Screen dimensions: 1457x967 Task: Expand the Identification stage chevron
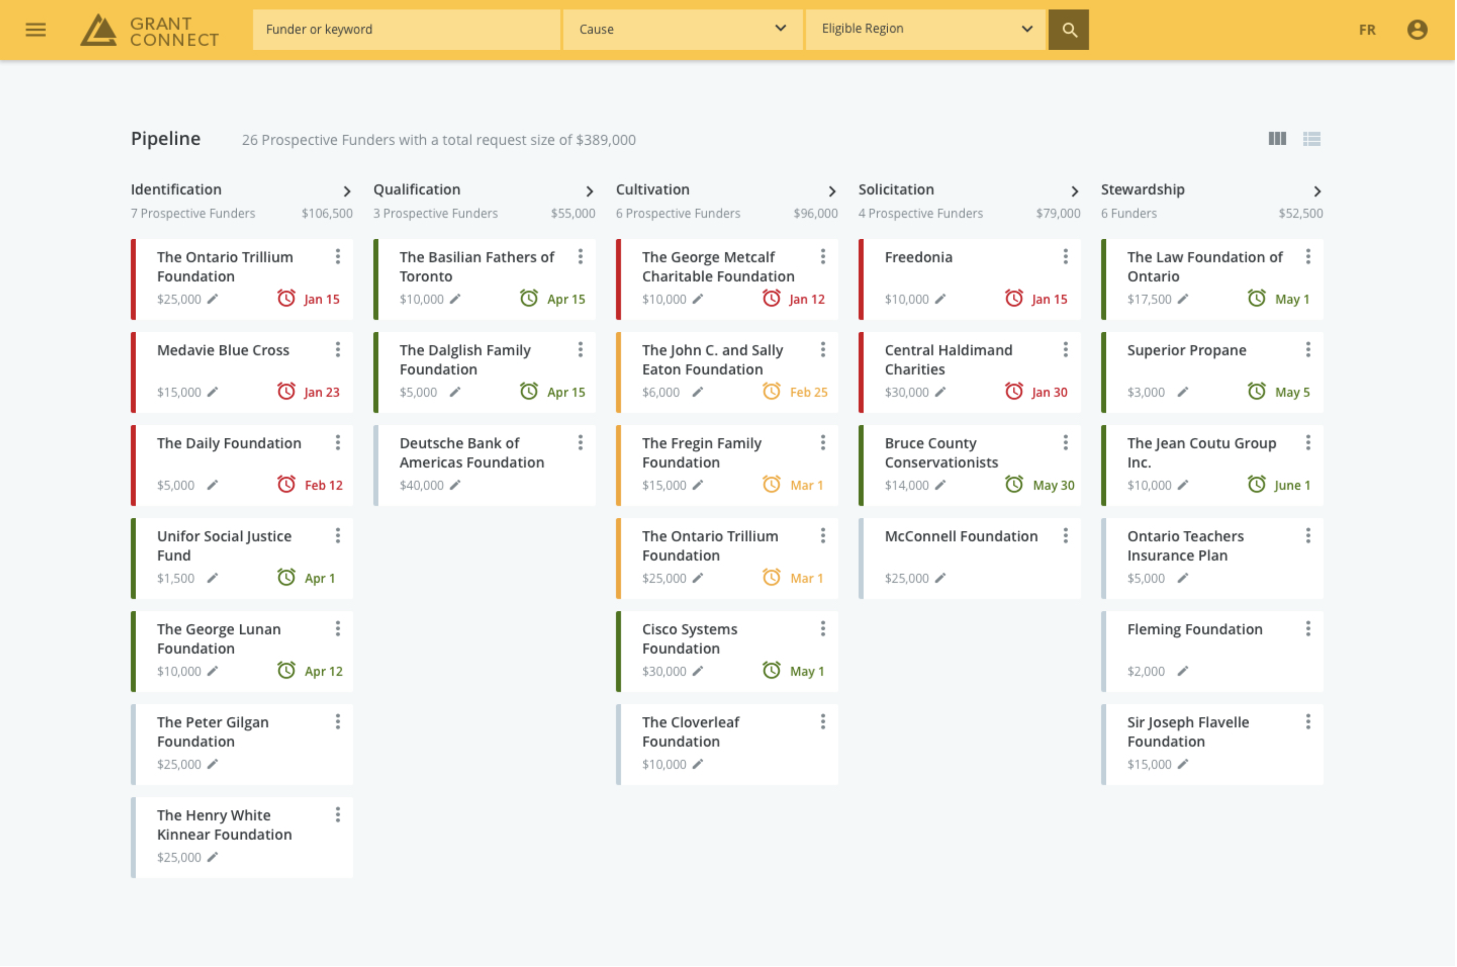(347, 191)
